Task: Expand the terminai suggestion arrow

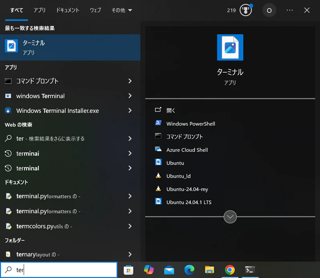Action: click(130, 153)
